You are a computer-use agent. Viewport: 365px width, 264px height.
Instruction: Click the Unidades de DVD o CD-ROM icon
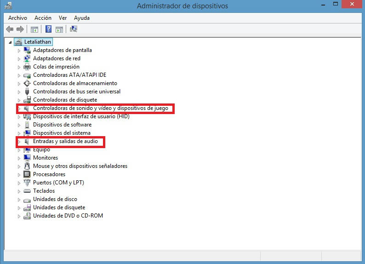pyautogui.click(x=27, y=216)
